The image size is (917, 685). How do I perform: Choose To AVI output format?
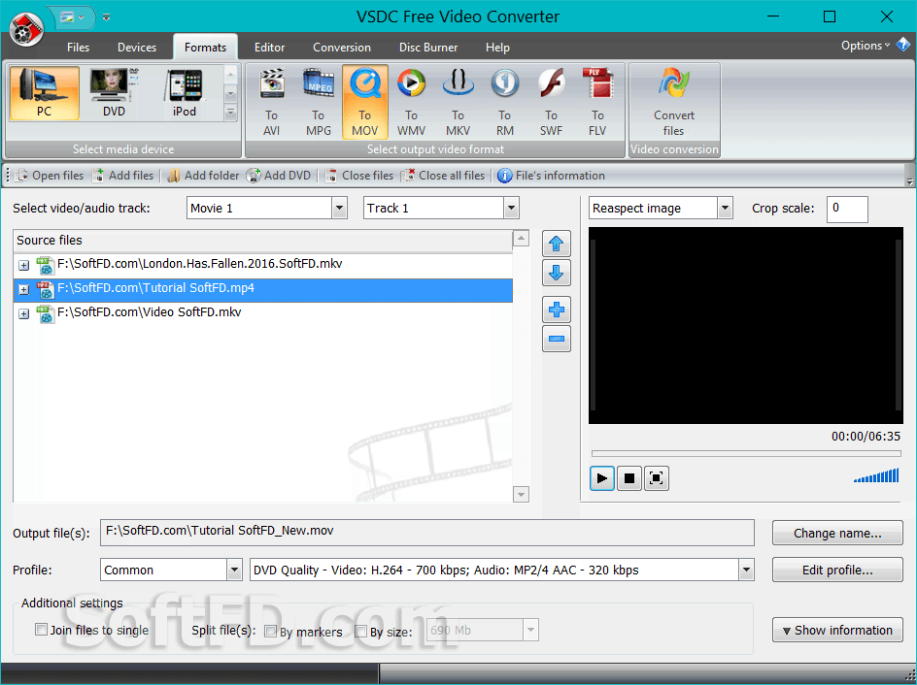coord(271,102)
